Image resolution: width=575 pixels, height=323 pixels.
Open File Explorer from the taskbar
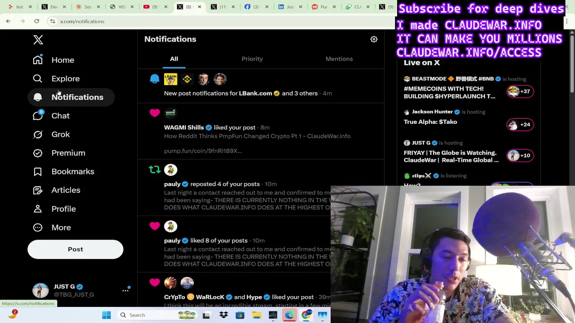pyautogui.click(x=257, y=315)
